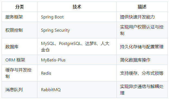Image resolution: width=169 pixels, height=99 pixels.
Task: Click the 描述 column header
Action: click(142, 7)
